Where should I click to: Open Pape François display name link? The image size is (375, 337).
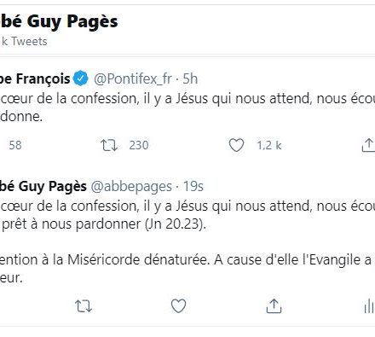[x=35, y=78]
